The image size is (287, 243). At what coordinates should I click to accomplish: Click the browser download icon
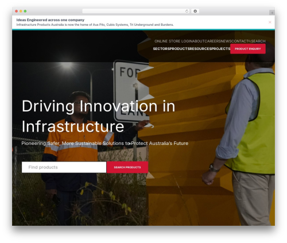195,11
